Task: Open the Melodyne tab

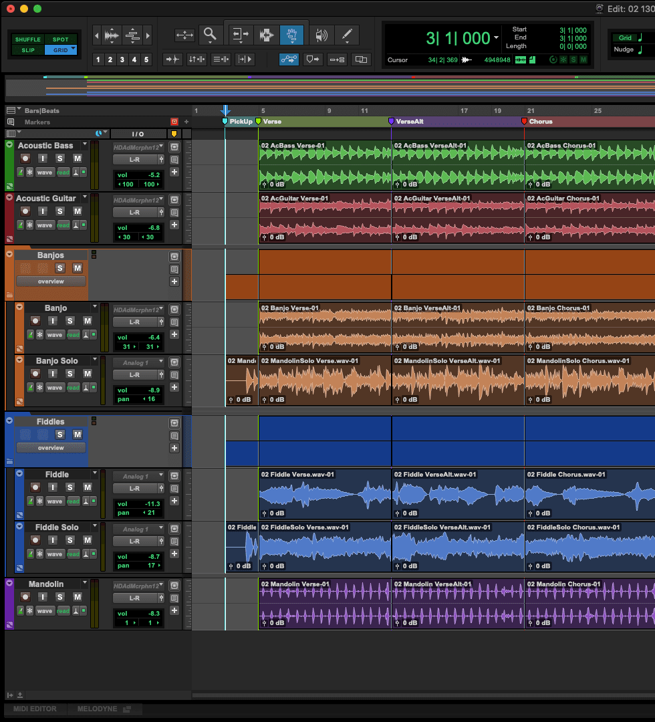Action: click(x=97, y=709)
